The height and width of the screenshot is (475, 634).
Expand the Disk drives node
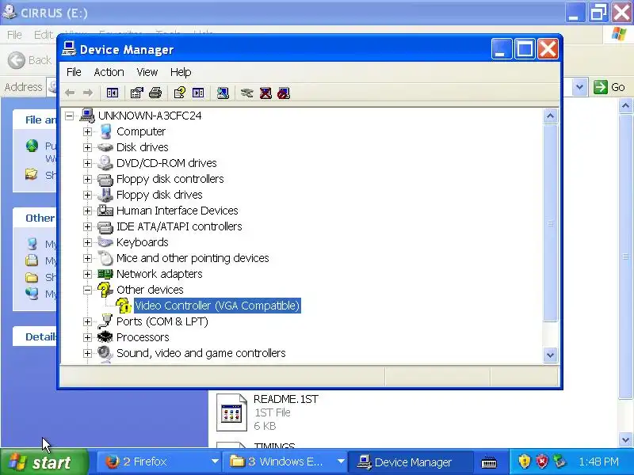click(x=87, y=147)
